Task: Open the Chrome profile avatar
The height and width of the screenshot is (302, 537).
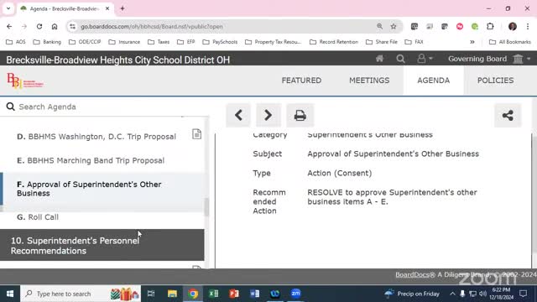Action: 513,26
